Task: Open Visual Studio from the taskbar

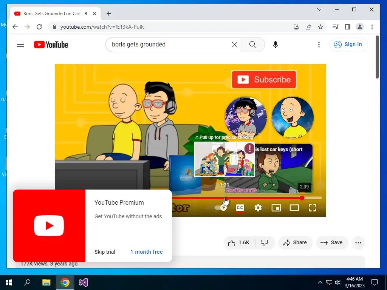Action: click(x=84, y=282)
